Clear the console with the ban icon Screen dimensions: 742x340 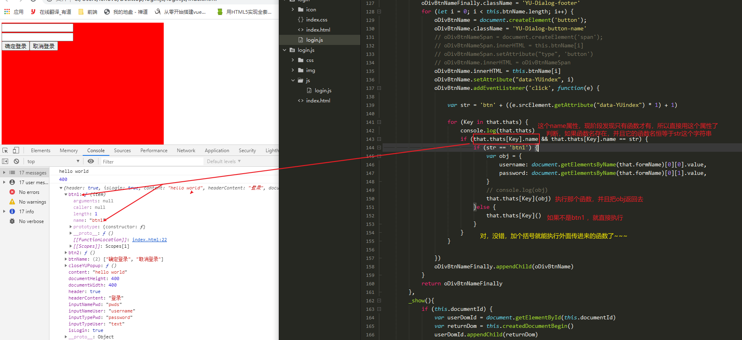(16, 161)
